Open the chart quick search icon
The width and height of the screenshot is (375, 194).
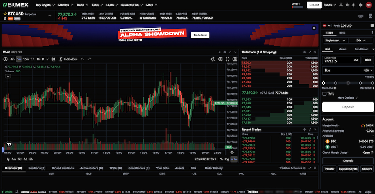[x=213, y=59]
